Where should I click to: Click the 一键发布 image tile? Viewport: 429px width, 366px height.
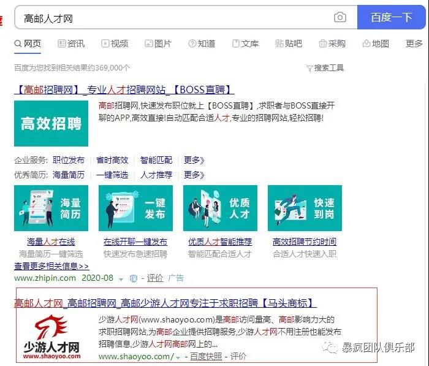click(x=135, y=208)
